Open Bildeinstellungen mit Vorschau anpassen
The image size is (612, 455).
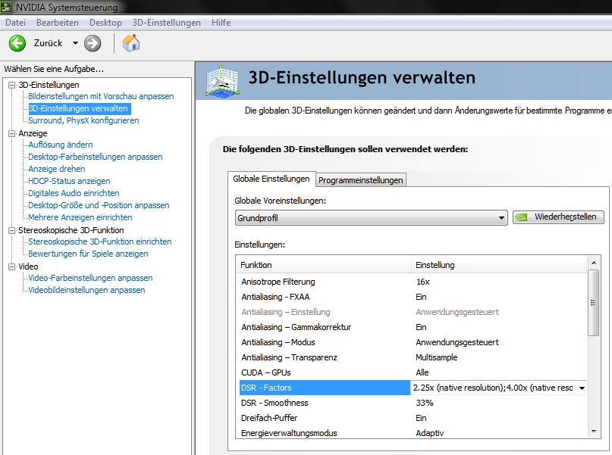click(101, 96)
